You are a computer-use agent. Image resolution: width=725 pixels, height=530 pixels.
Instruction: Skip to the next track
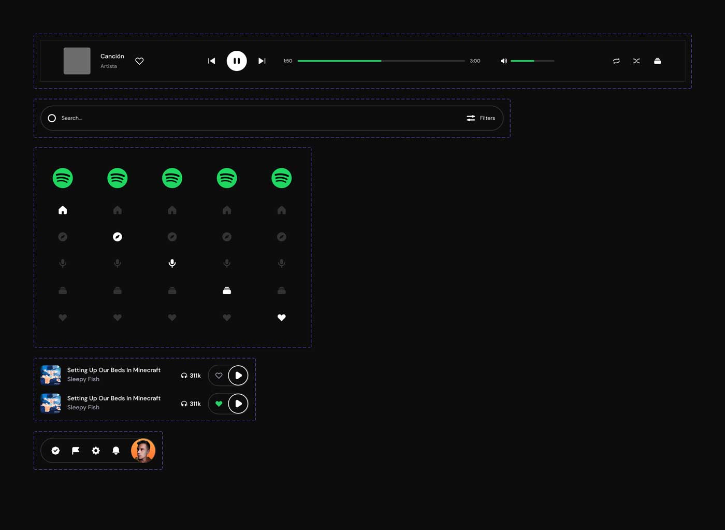(262, 61)
